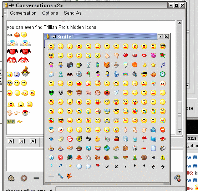The height and width of the screenshot is (191, 198).
Task: Choose the beer mug emoticon
Action: pos(79,65)
